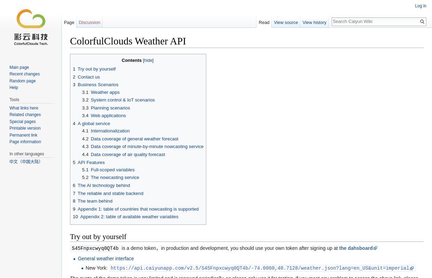Open the Printable version
Screen dimensions: 432x278
25,128
